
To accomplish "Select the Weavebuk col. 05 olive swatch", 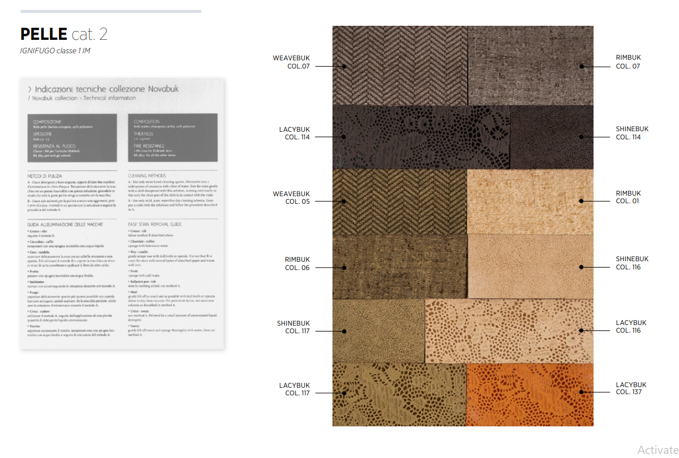I will [x=400, y=201].
